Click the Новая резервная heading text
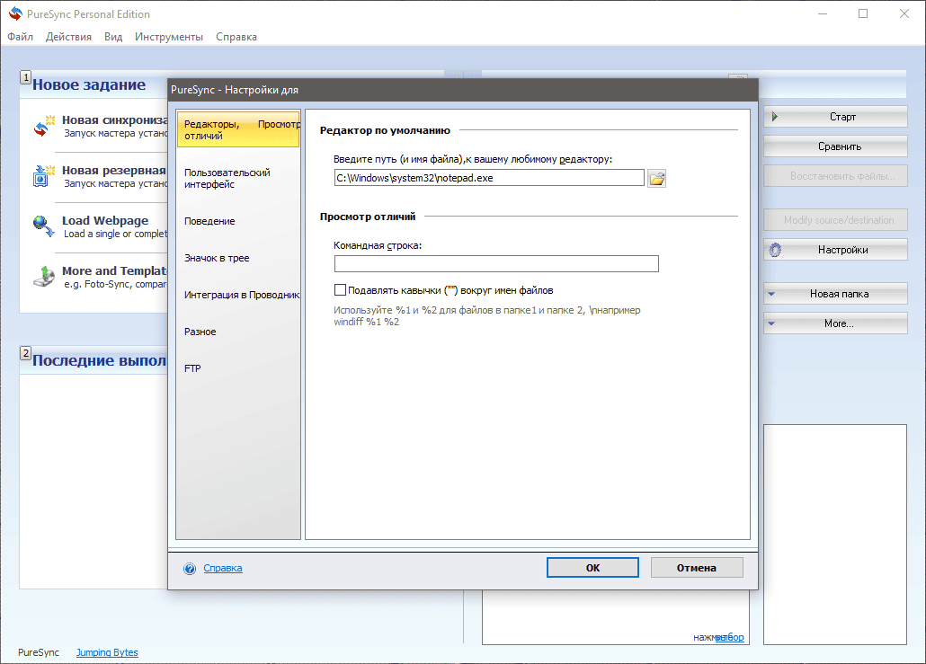 click(114, 170)
